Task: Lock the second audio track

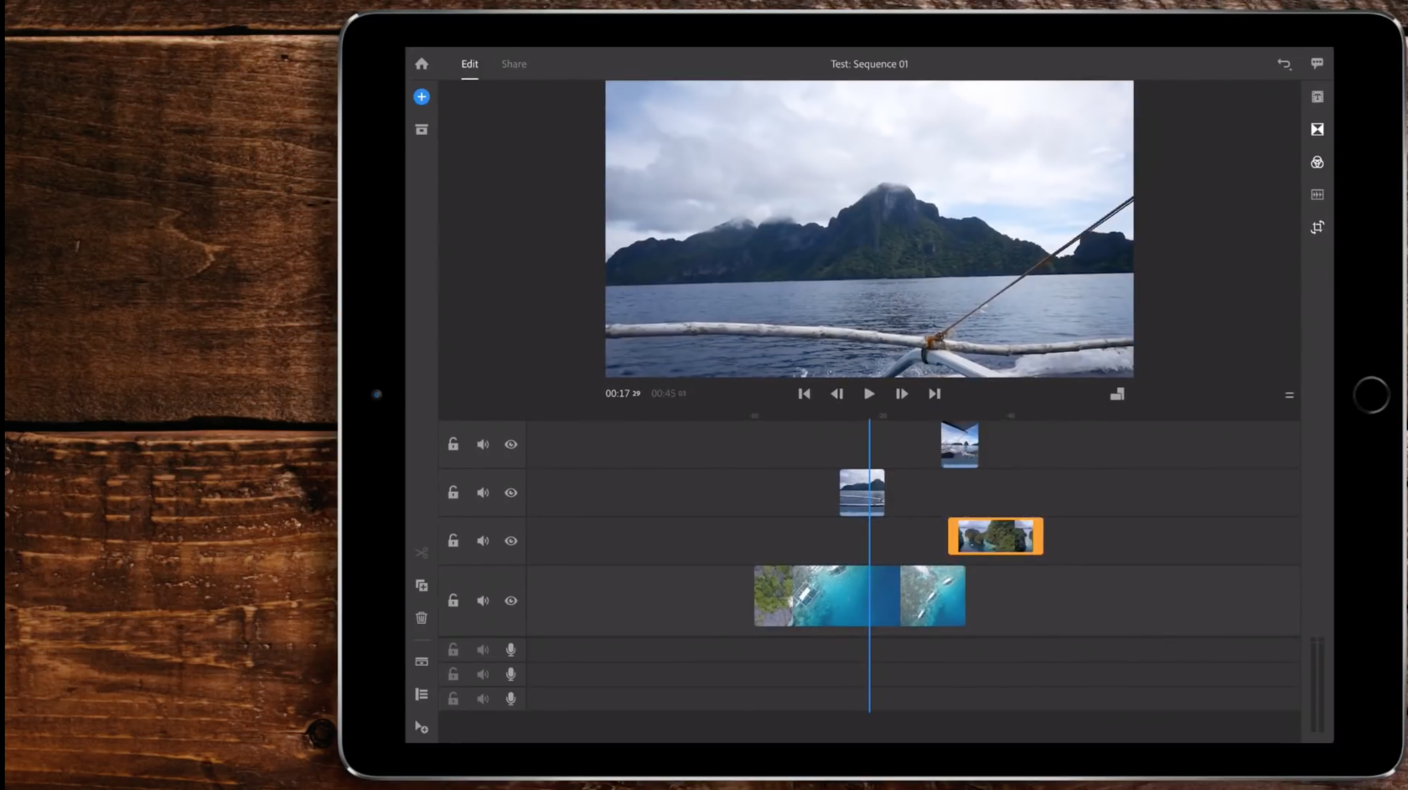Action: tap(453, 674)
